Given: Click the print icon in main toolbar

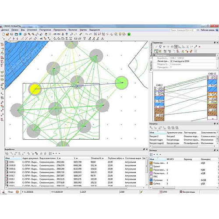Looking at the screenshot, I should (x=63, y=34).
